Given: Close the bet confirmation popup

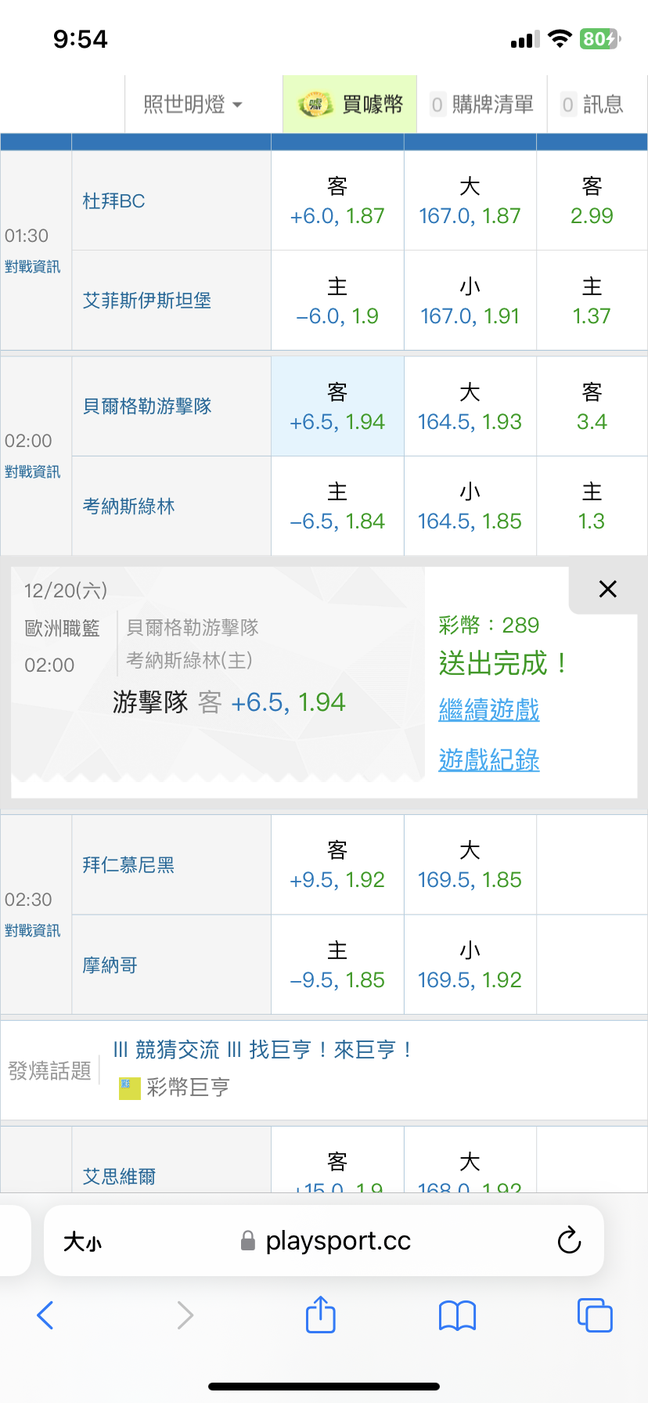Looking at the screenshot, I should pyautogui.click(x=607, y=590).
